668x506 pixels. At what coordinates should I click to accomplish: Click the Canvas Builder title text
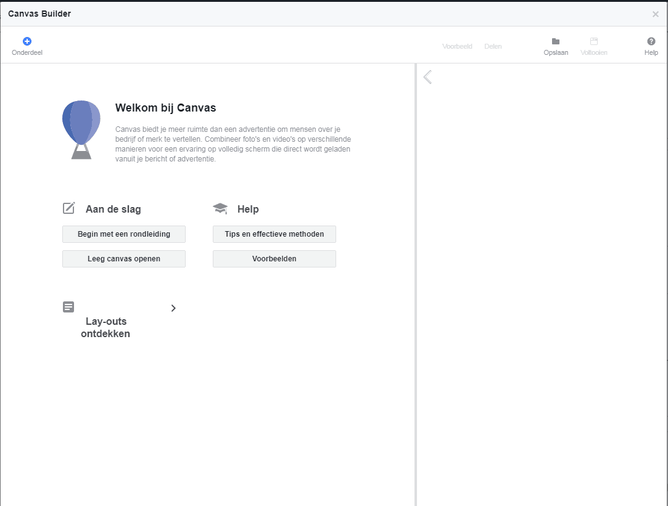[x=39, y=14]
